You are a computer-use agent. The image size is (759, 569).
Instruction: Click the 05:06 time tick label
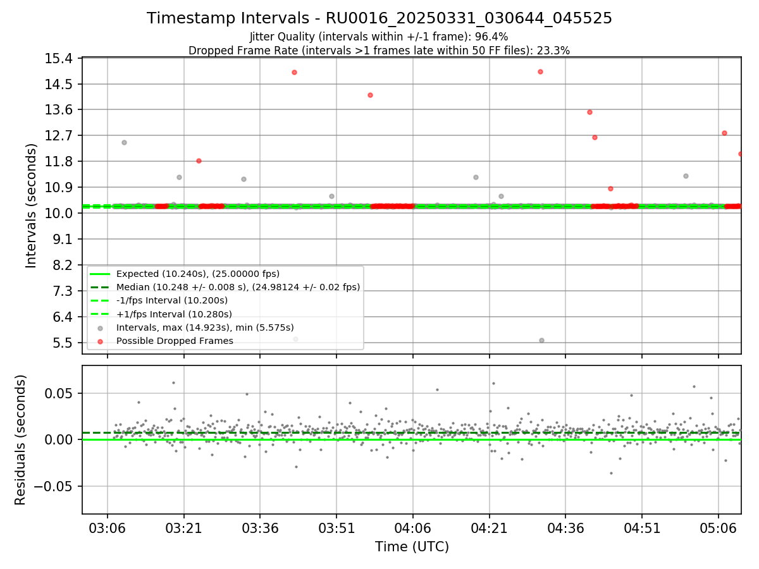[x=719, y=527]
